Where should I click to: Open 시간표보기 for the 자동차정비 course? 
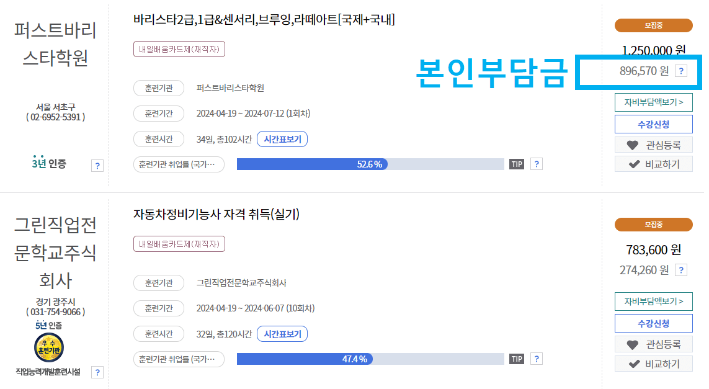click(x=282, y=333)
